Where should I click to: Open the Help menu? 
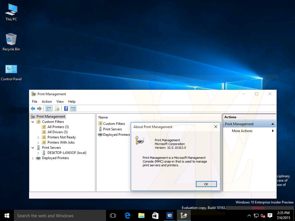pos(72,102)
